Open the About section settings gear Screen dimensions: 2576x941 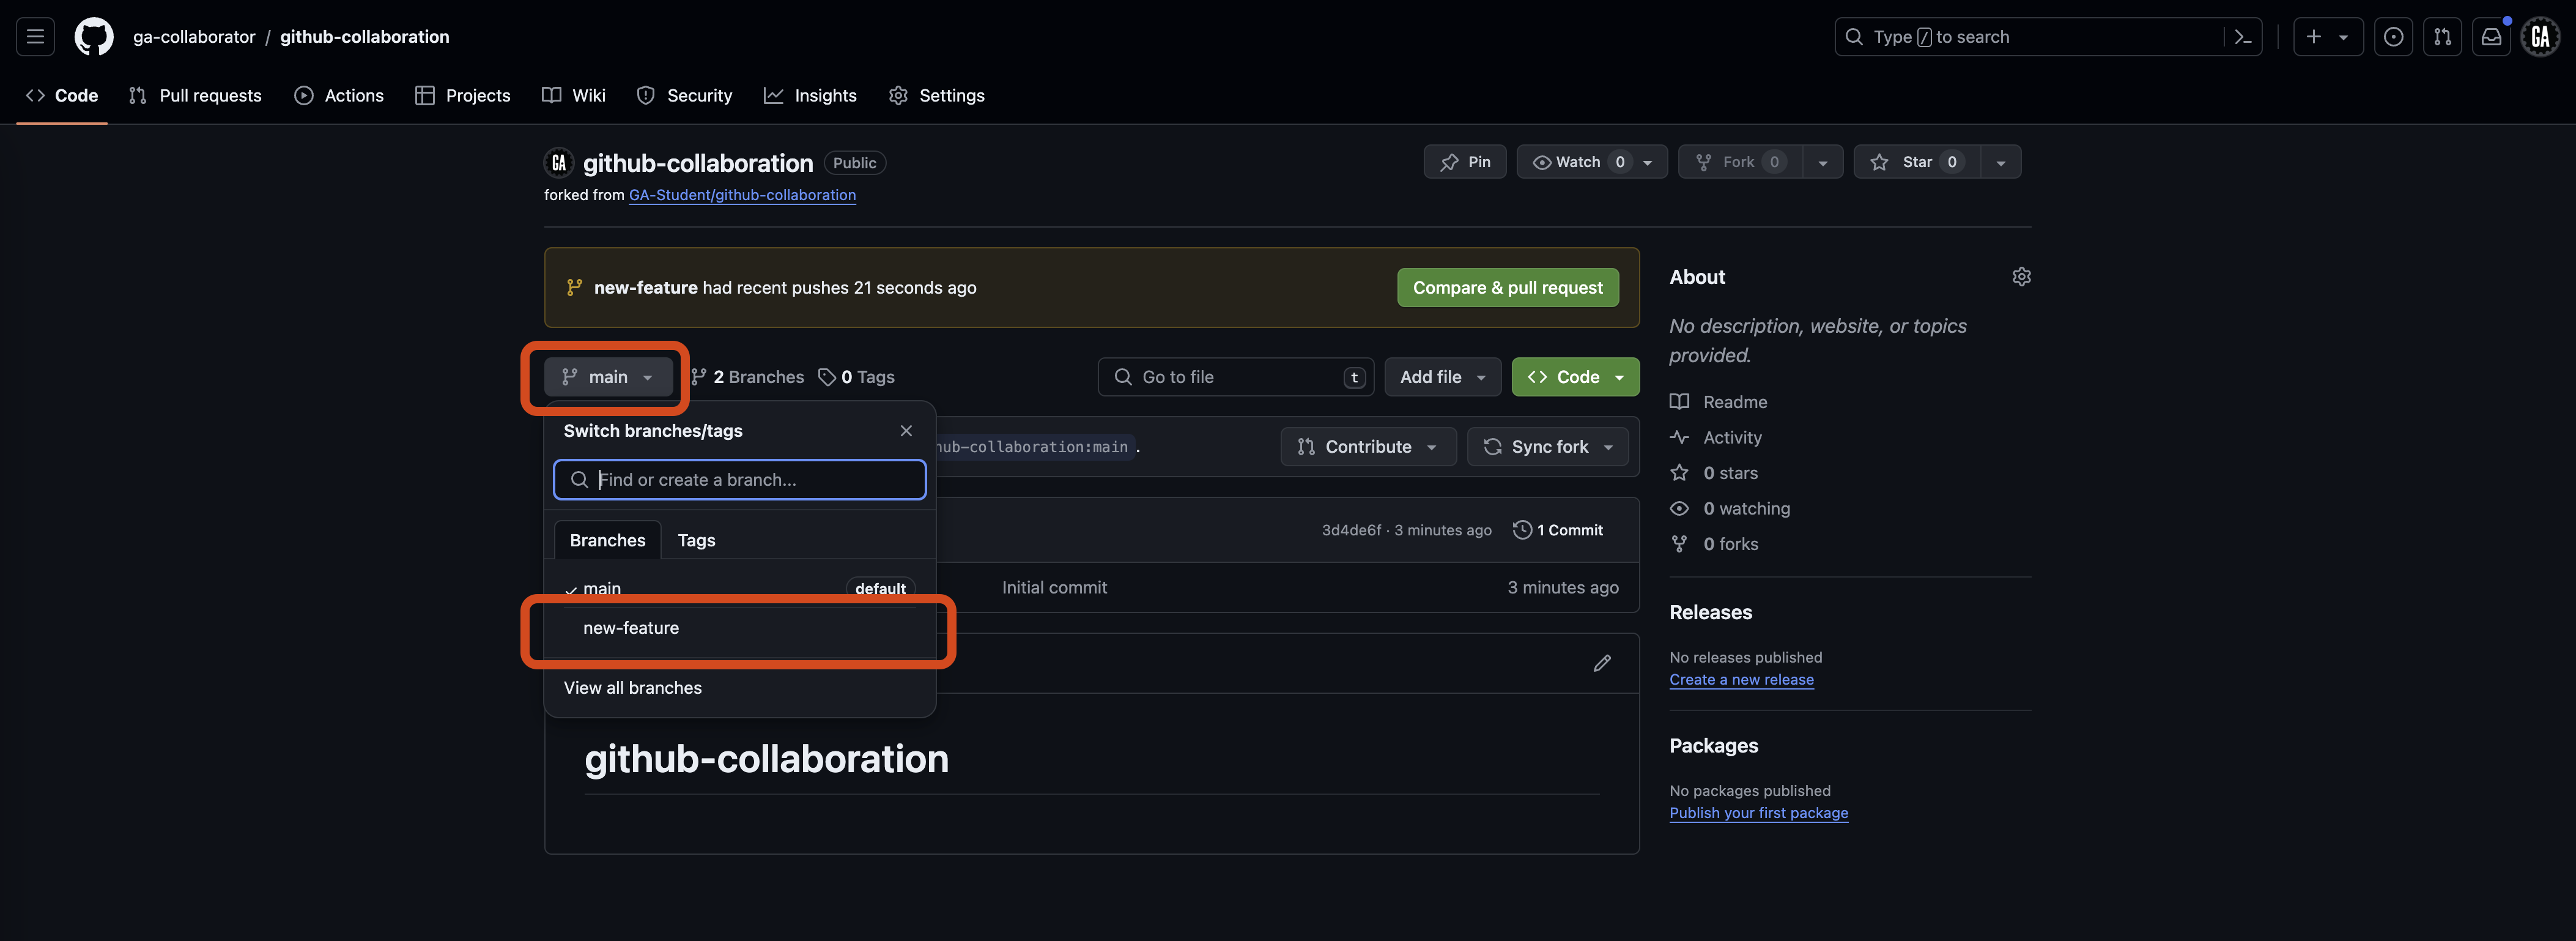pyautogui.click(x=2022, y=276)
